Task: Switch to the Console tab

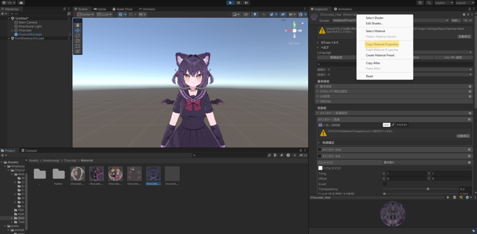Action: [29, 151]
